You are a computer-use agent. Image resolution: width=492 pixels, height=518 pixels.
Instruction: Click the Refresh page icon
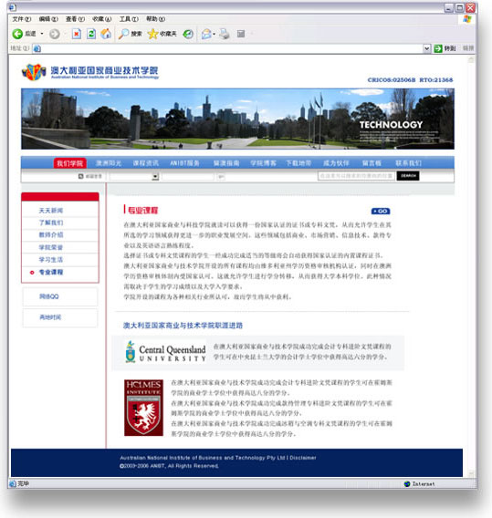pyautogui.click(x=91, y=34)
